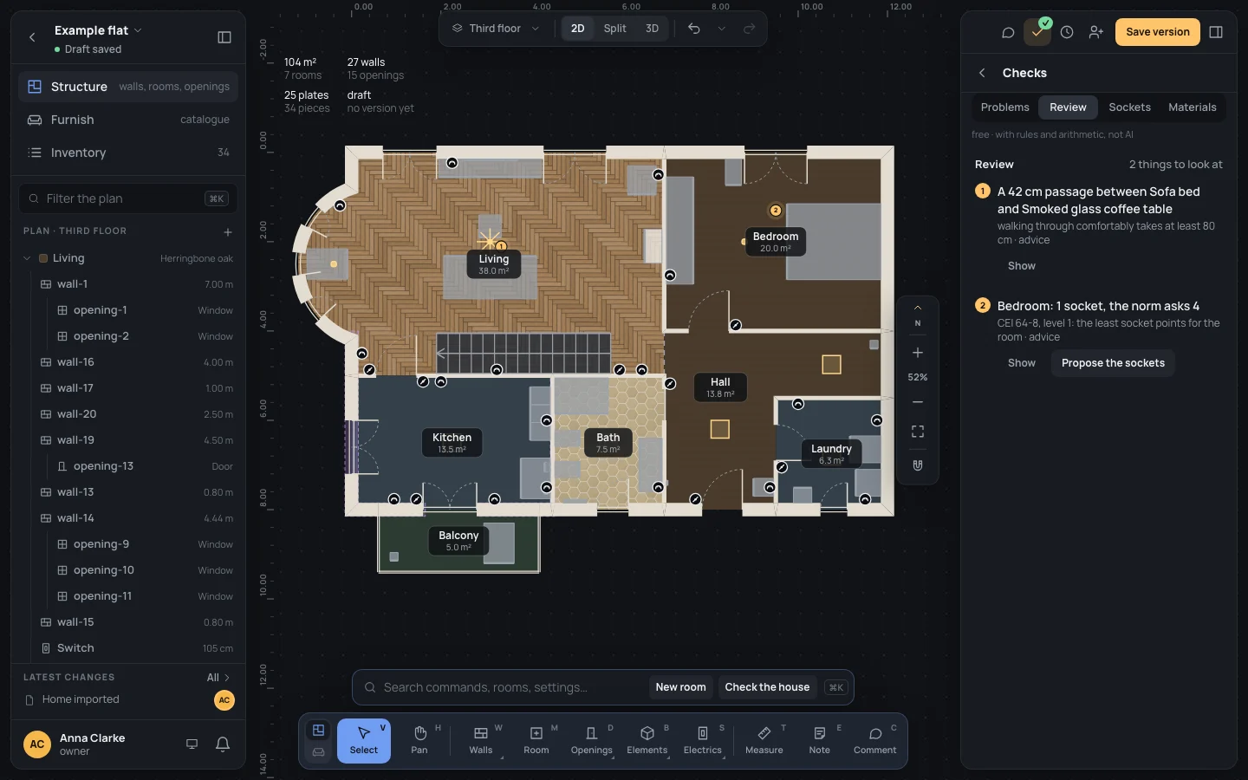Click the Save version button
Viewport: 1248px width, 780px height.
[x=1158, y=32]
